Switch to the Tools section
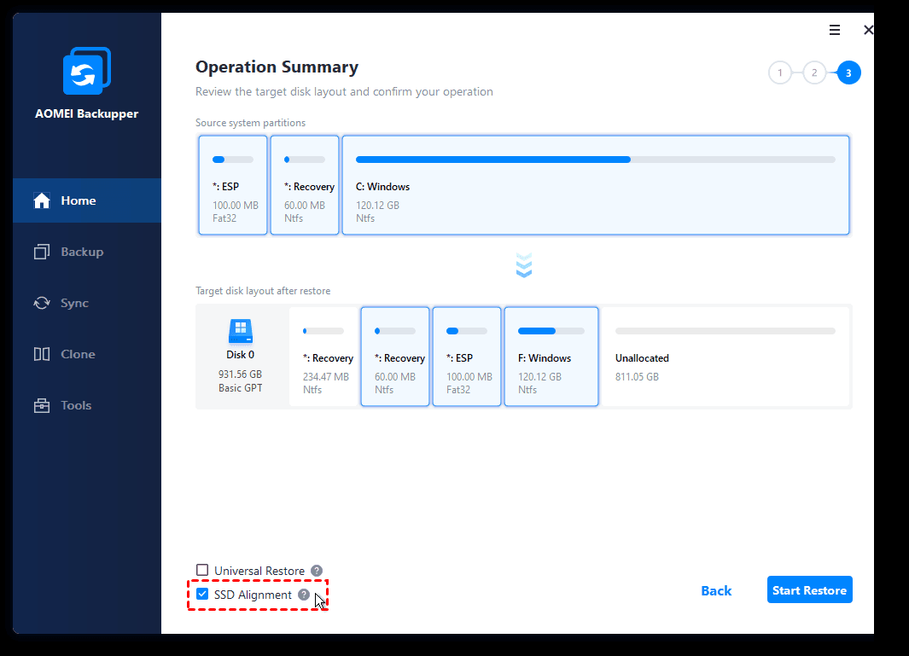 (x=76, y=405)
